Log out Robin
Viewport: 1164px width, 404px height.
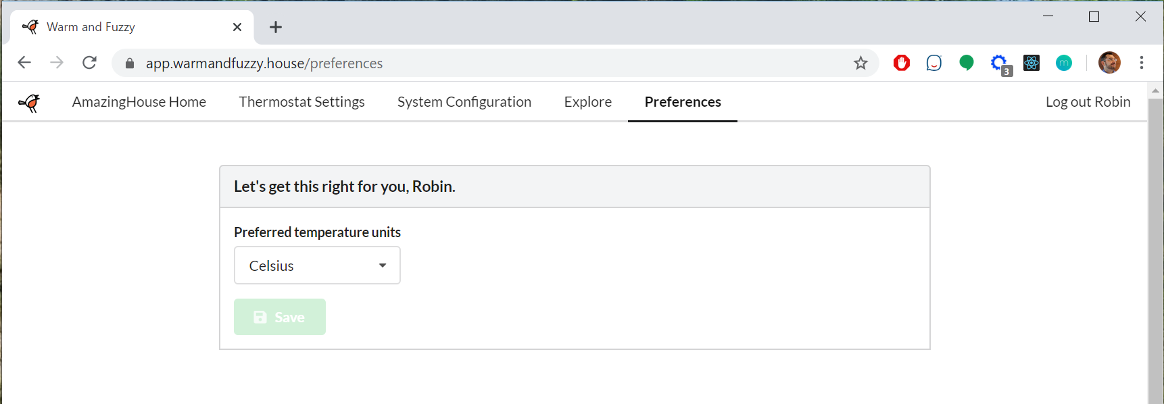[x=1087, y=102]
